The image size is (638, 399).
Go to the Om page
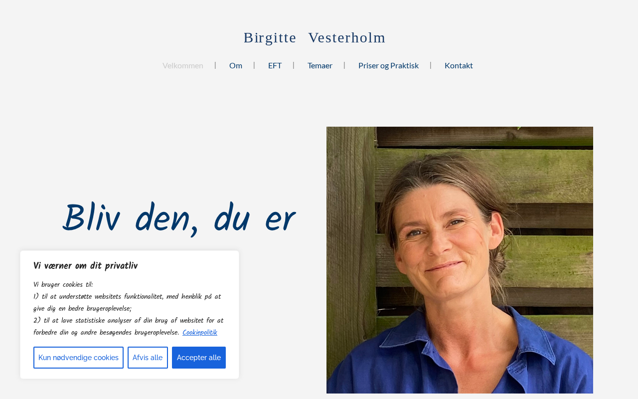click(x=236, y=65)
